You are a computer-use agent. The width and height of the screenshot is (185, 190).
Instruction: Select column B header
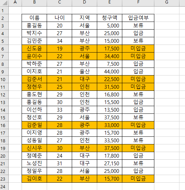click(x=34, y=3)
